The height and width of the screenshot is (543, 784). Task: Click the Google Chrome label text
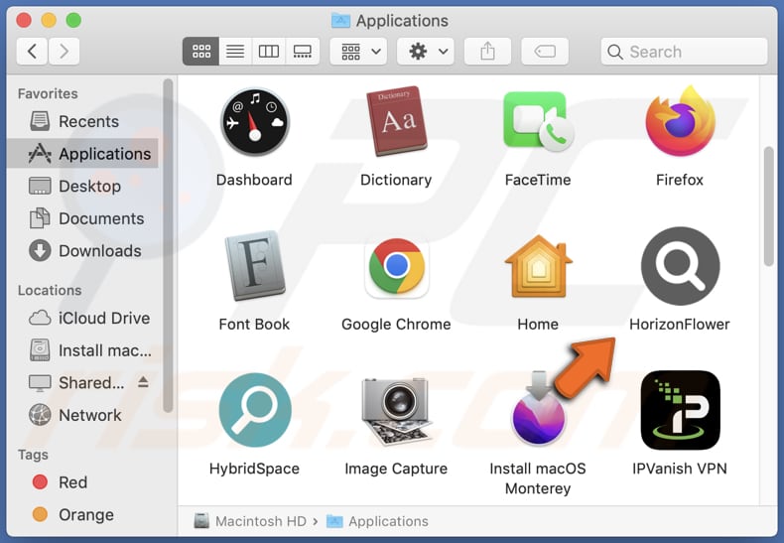[x=397, y=325]
